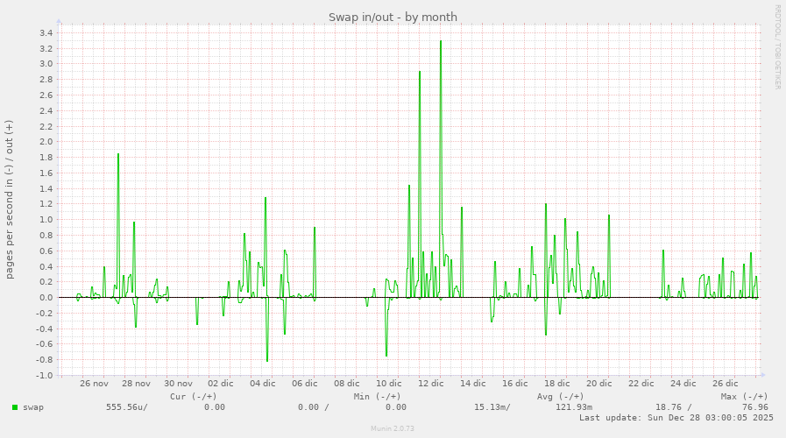Click the tallest spike top above 3.2
This screenshot has width=786, height=438.
[x=441, y=41]
